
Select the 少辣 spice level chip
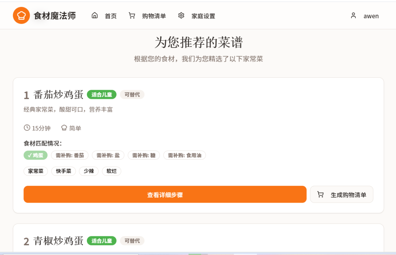89,171
